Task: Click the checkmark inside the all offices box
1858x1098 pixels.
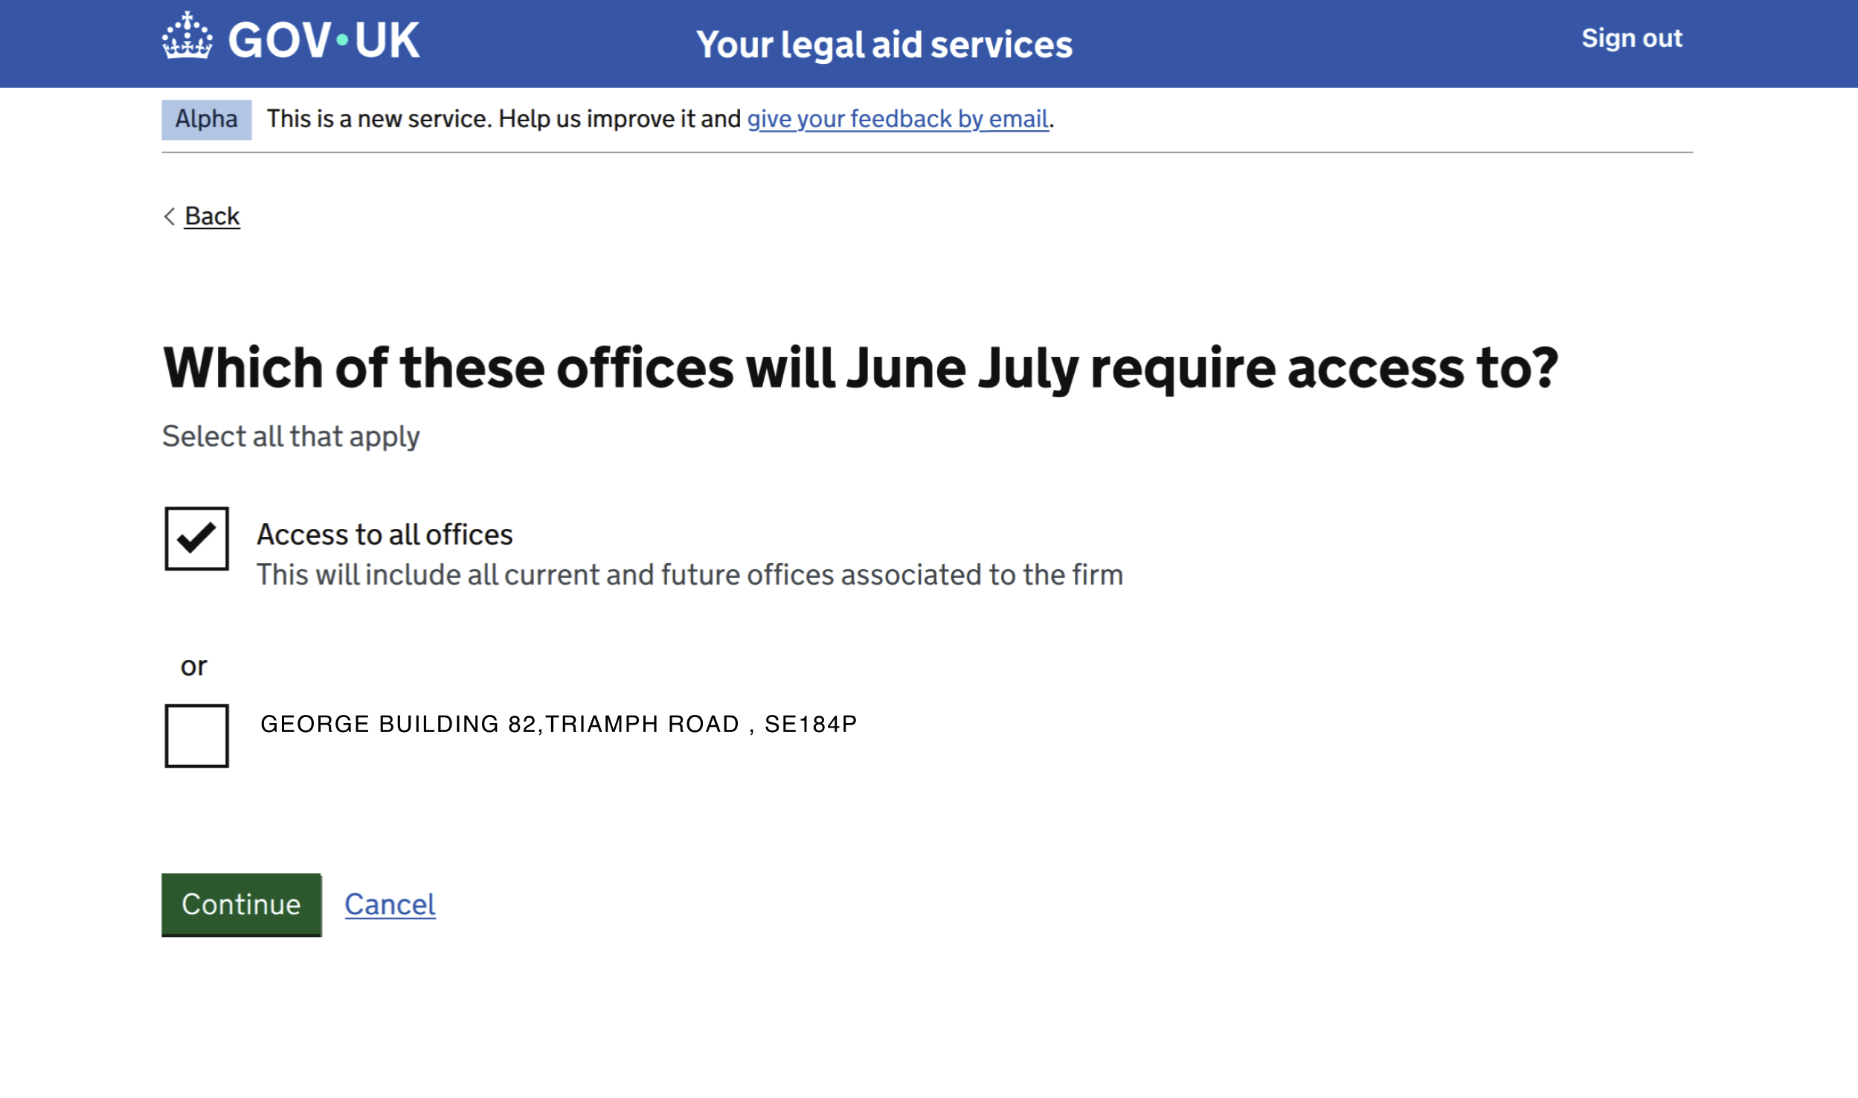Action: tap(197, 538)
